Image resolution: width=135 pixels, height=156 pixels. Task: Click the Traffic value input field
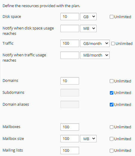click(70, 43)
